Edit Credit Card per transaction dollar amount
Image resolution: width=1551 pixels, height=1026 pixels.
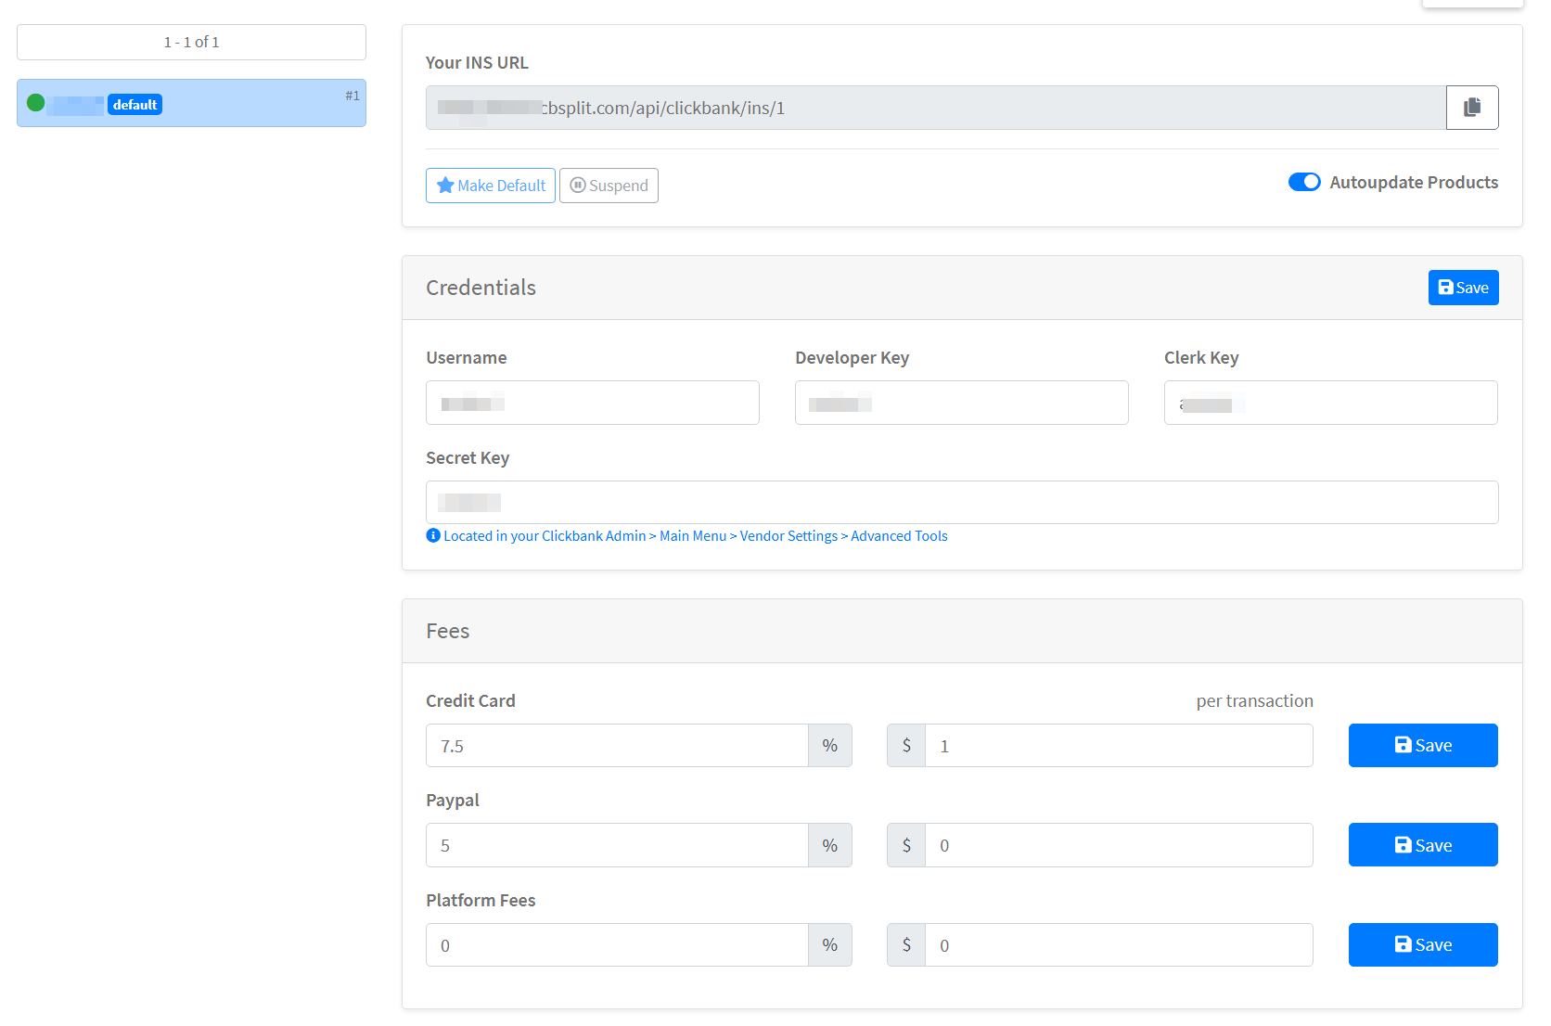1118,746
